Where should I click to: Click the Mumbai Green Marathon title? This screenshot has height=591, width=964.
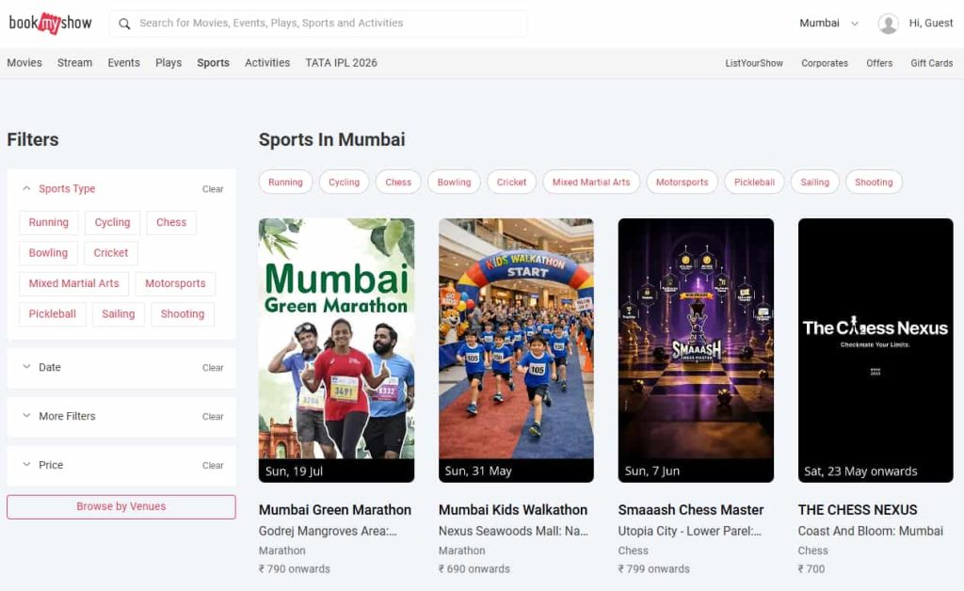click(x=335, y=510)
